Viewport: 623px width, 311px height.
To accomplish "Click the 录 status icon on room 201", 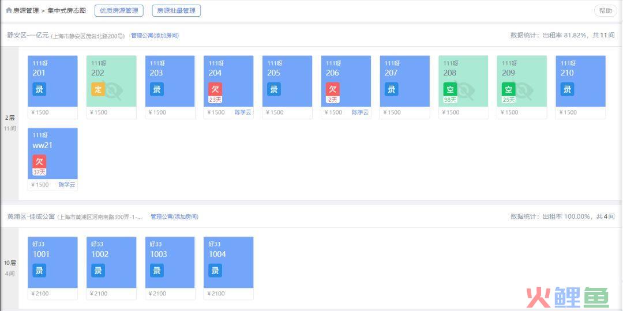I will click(39, 89).
